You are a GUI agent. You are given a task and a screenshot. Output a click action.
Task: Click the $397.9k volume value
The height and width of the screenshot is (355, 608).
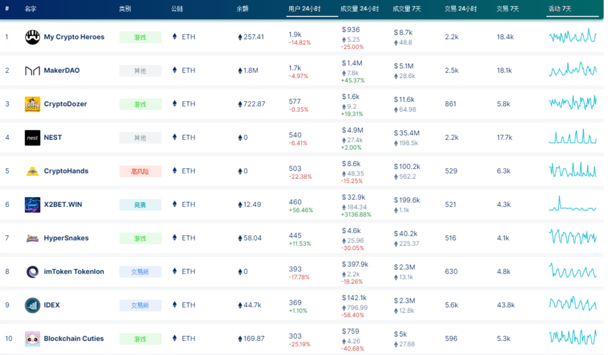click(355, 265)
